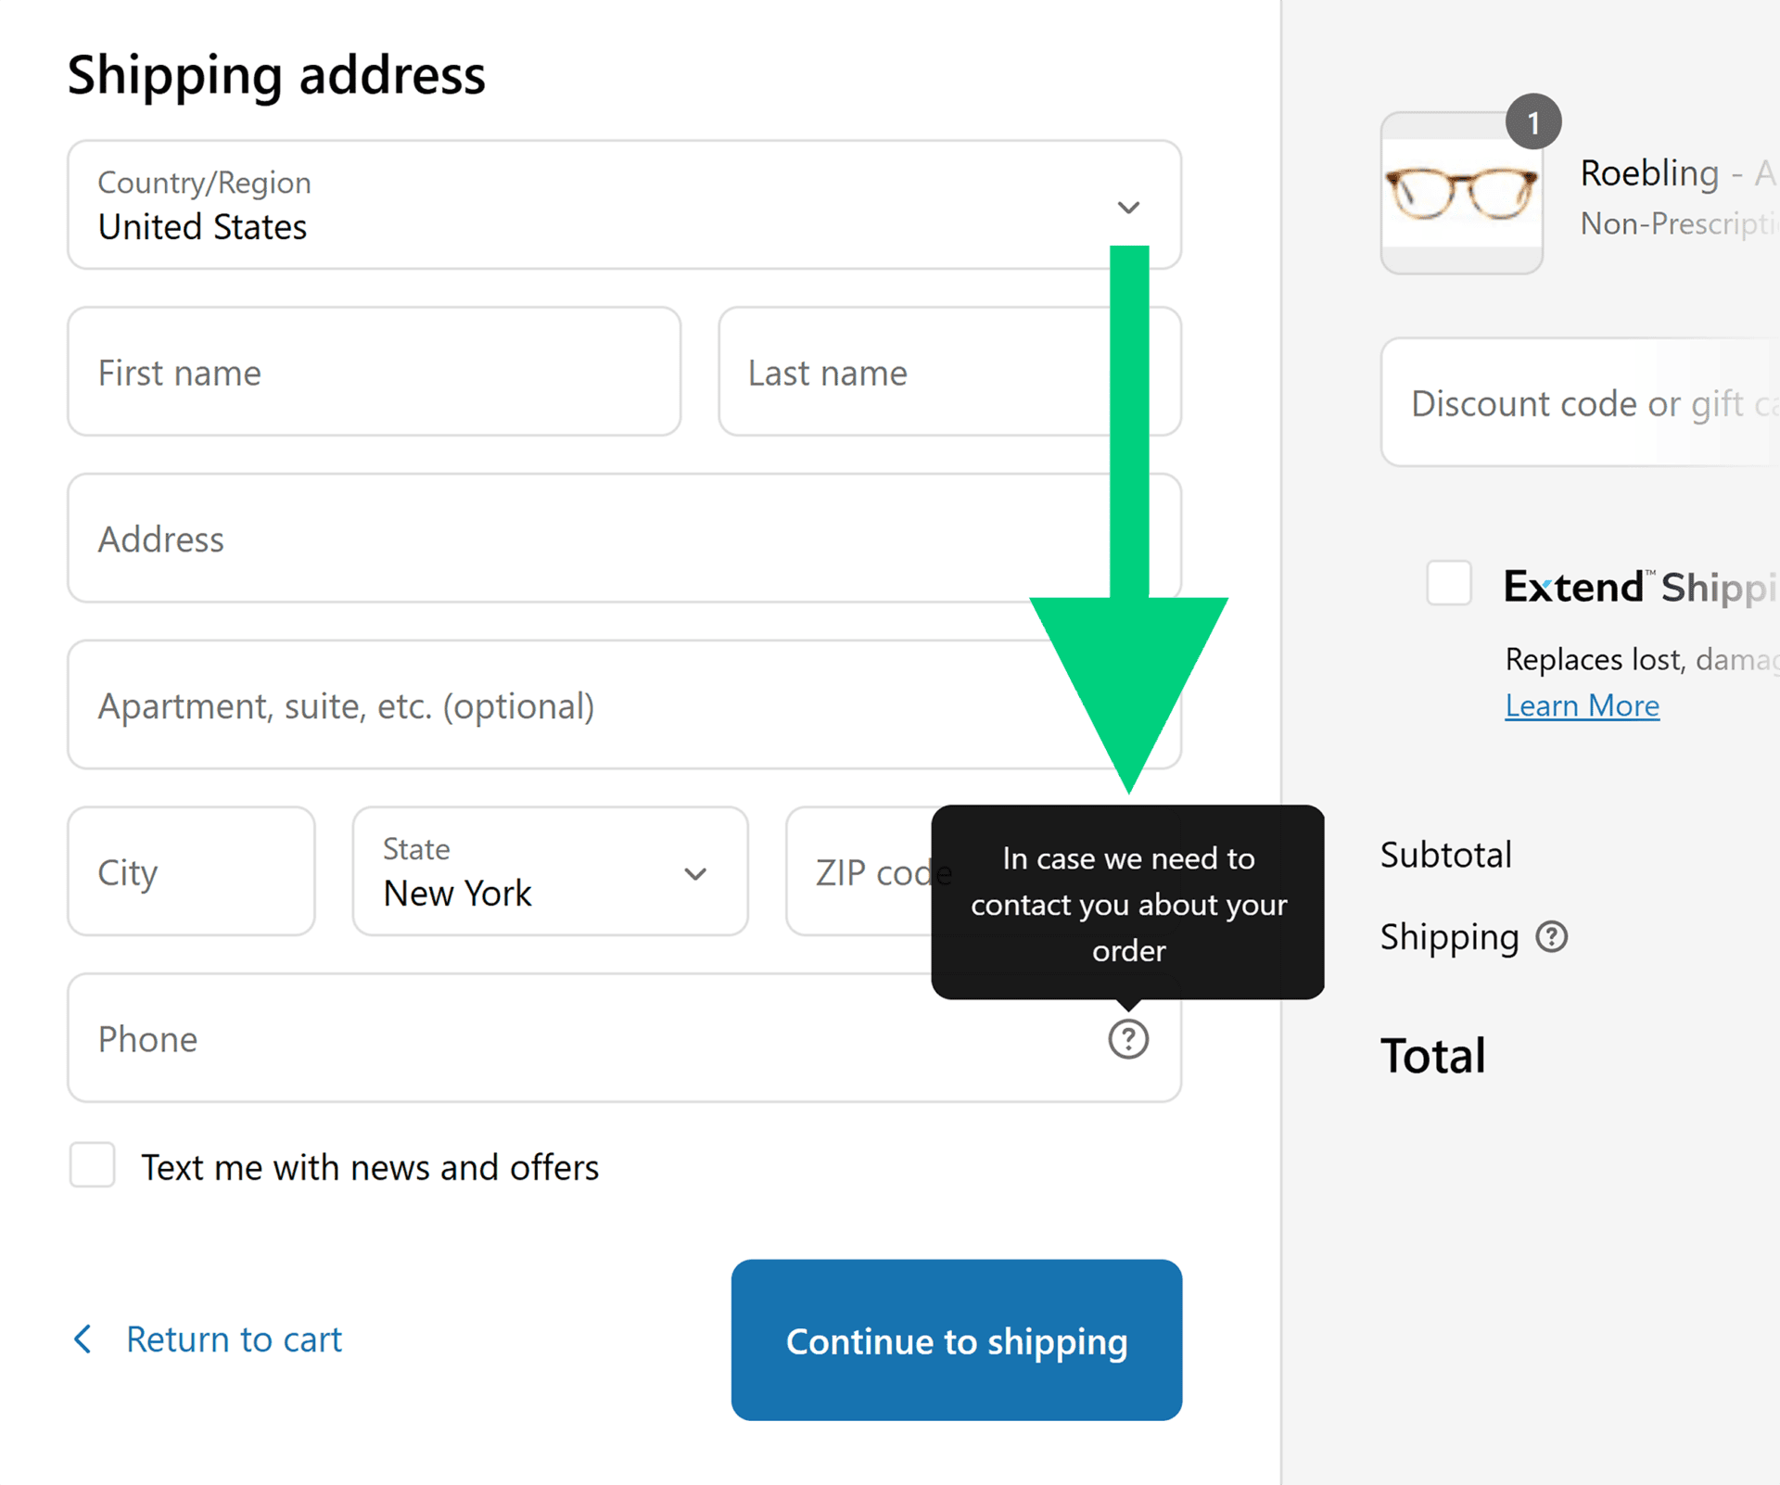1780x1485 pixels.
Task: Click the Extend logo text
Action: (1573, 587)
